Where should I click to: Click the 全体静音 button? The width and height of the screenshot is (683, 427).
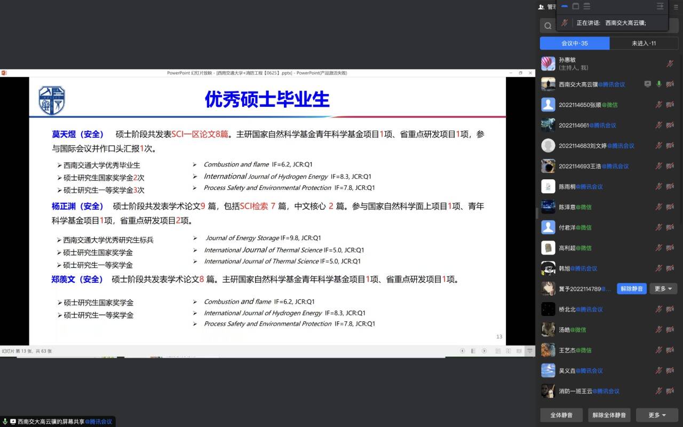point(561,415)
